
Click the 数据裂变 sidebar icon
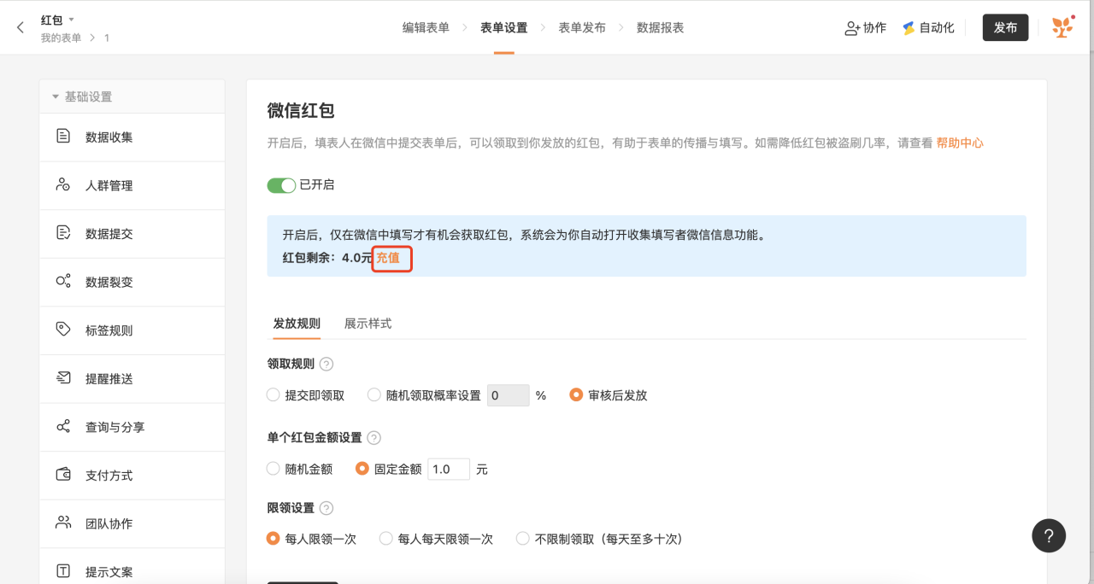63,281
